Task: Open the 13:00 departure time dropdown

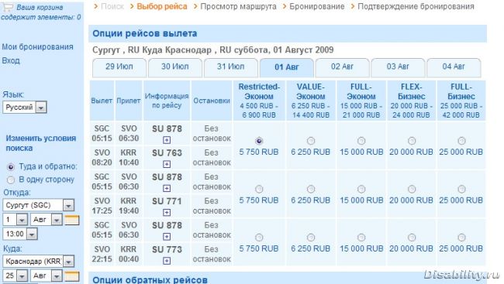Action: pos(20,234)
